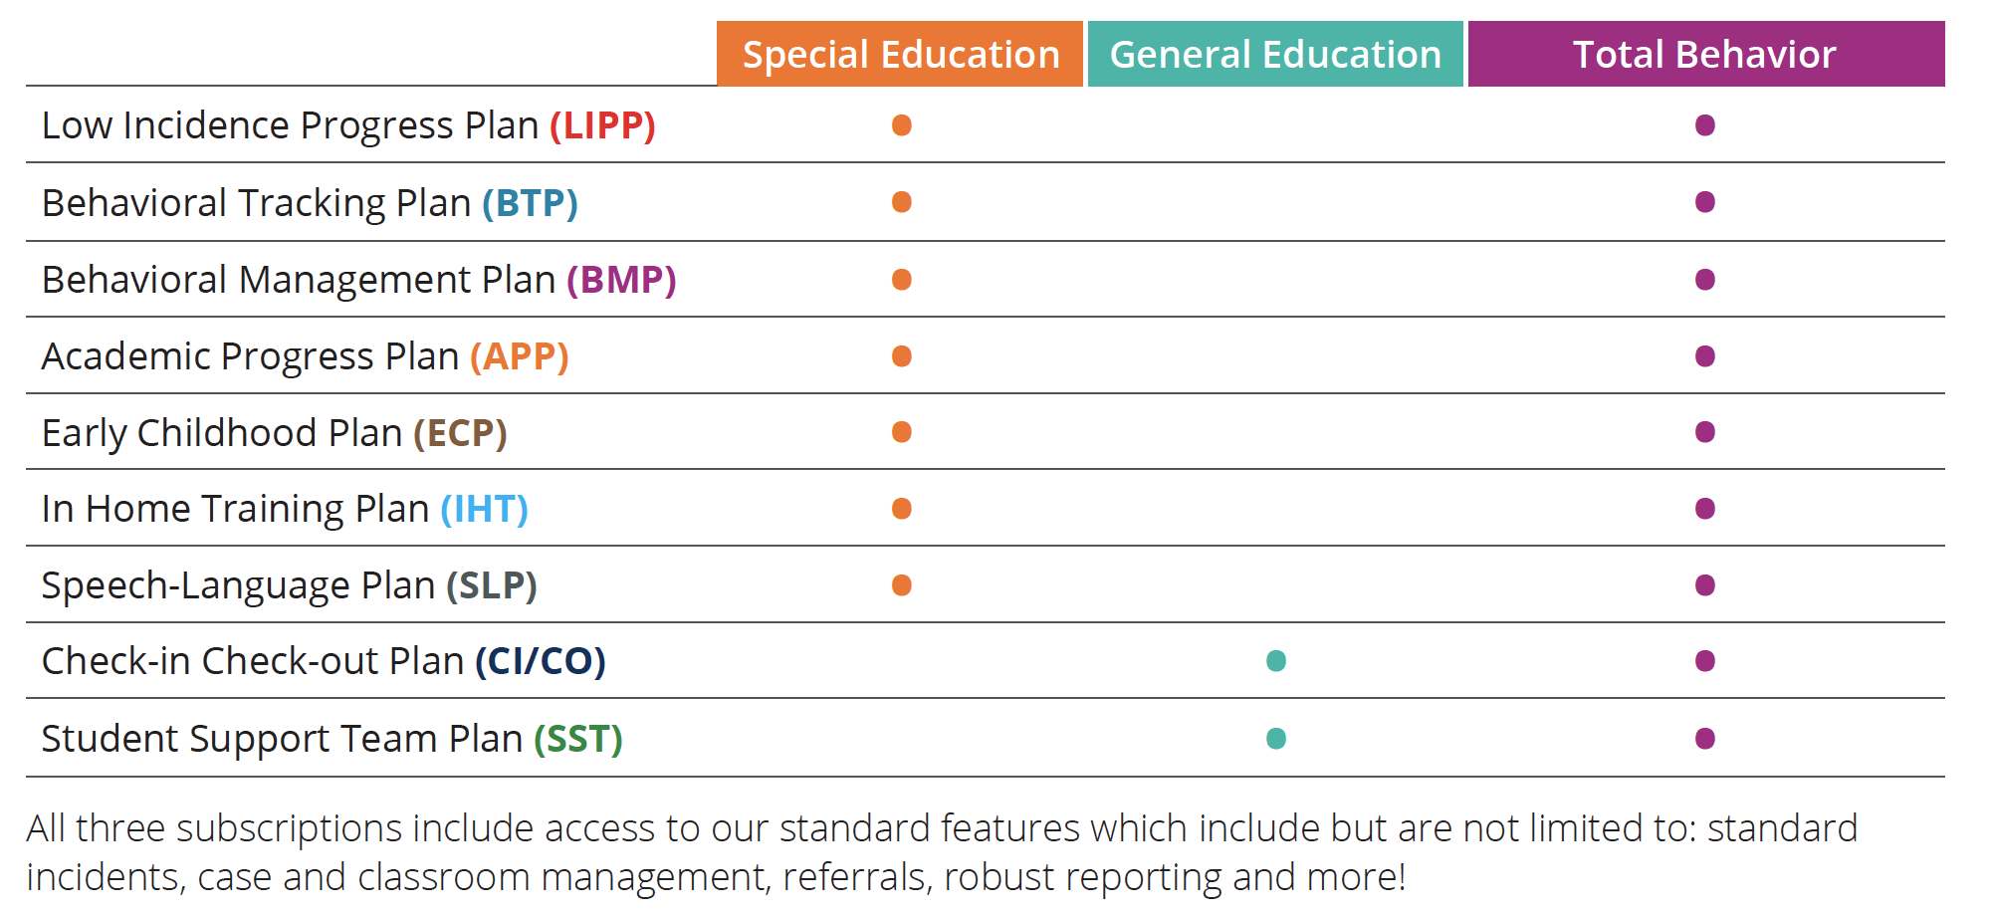Click the purple (BMP) abbreviation

621,281
